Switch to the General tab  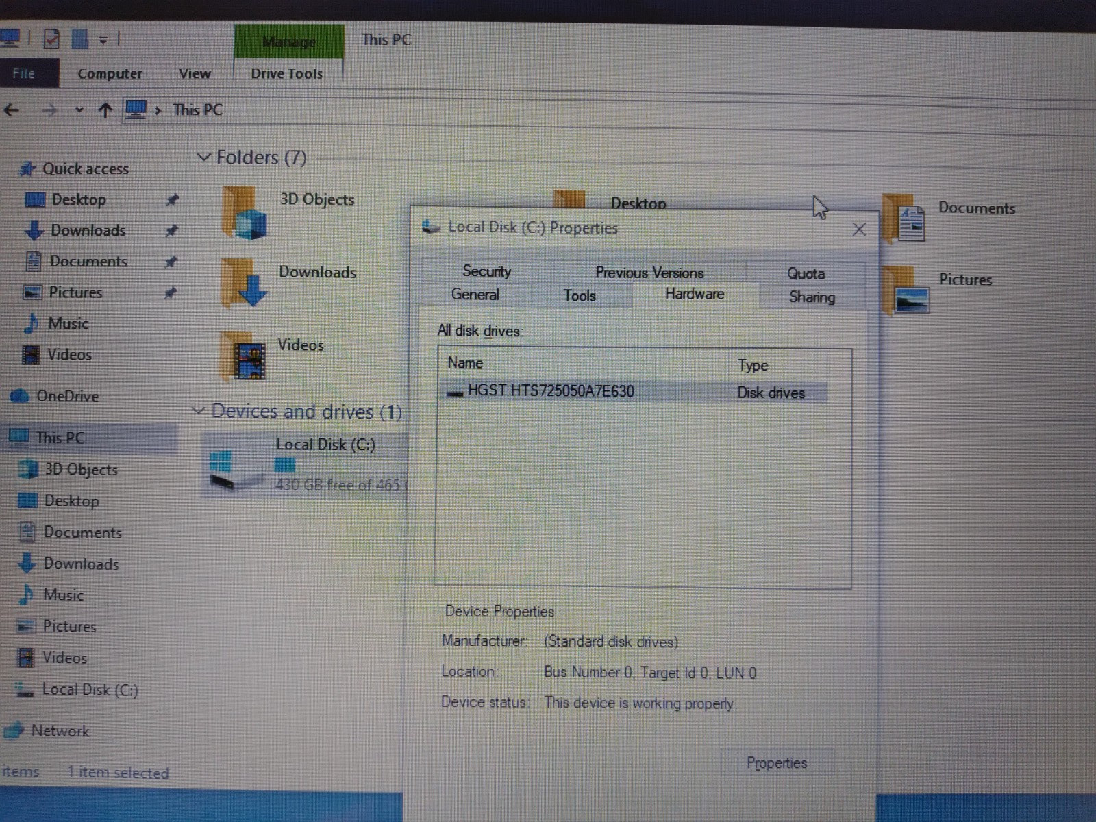475,295
